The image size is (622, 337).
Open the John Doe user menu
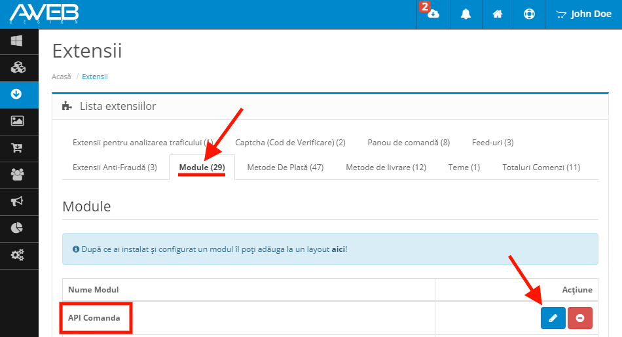583,14
